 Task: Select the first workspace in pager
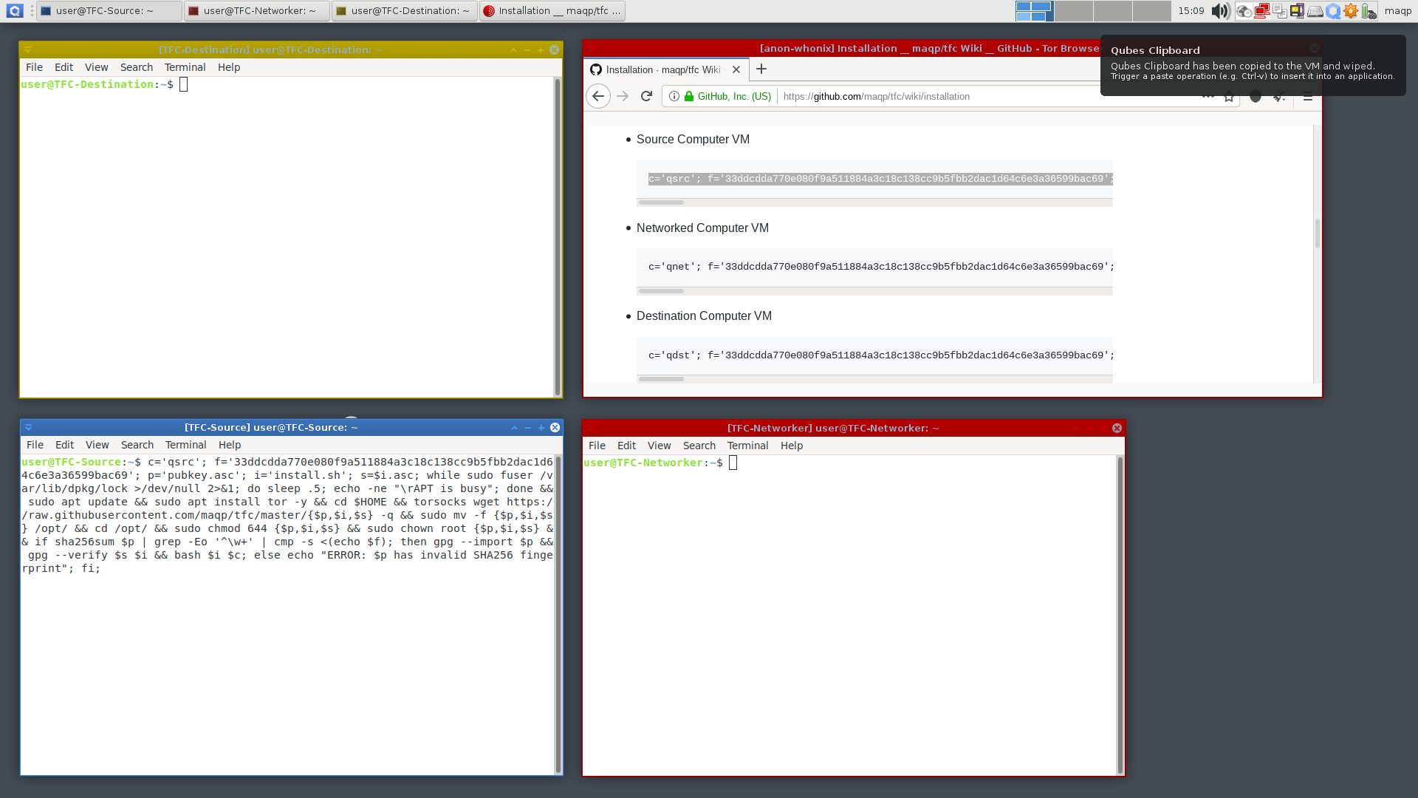(1034, 10)
